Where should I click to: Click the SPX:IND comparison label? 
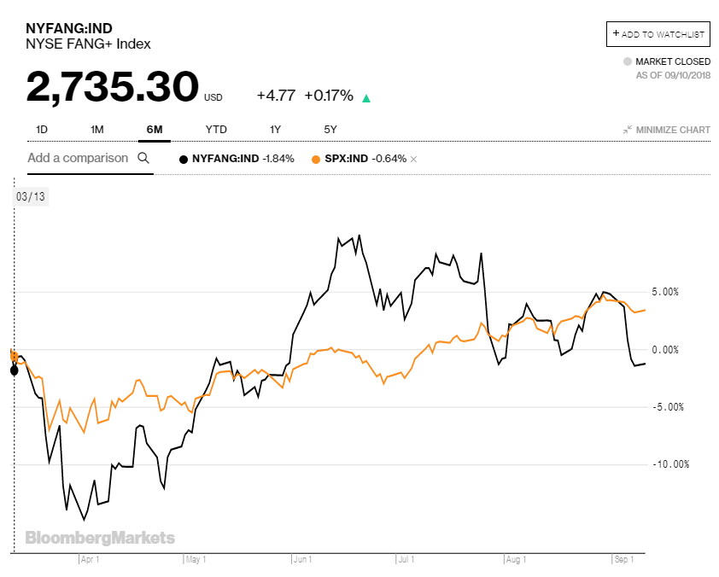tap(348, 159)
